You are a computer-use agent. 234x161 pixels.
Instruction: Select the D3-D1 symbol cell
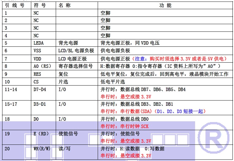pos(40,104)
